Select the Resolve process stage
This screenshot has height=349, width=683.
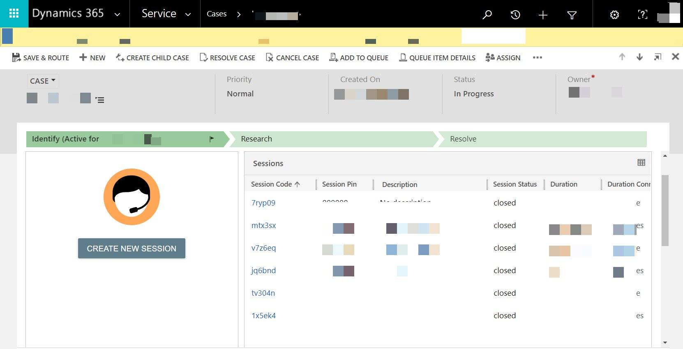pyautogui.click(x=463, y=139)
